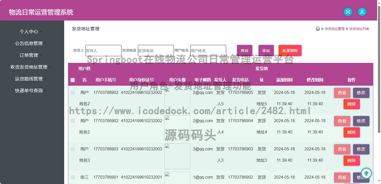Viewport: 381px width, 184px height.
Task: Delete the 发货地址5 row
Action: (352, 104)
